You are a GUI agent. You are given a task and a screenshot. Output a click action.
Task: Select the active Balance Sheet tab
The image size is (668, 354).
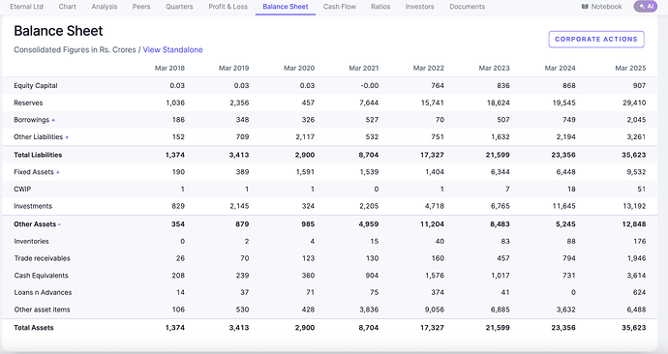click(286, 7)
